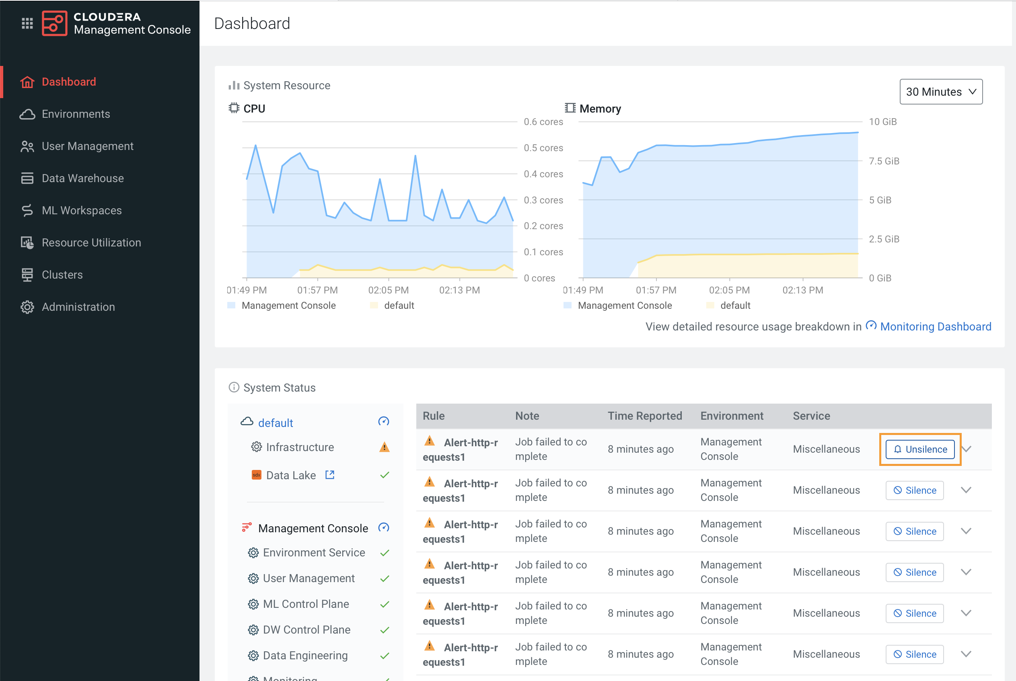Unsilence the first Alert-http-requests1 alert
The height and width of the screenshot is (681, 1016).
click(919, 449)
